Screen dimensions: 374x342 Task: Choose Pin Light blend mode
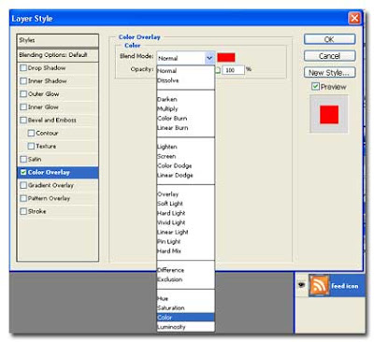(x=186, y=241)
